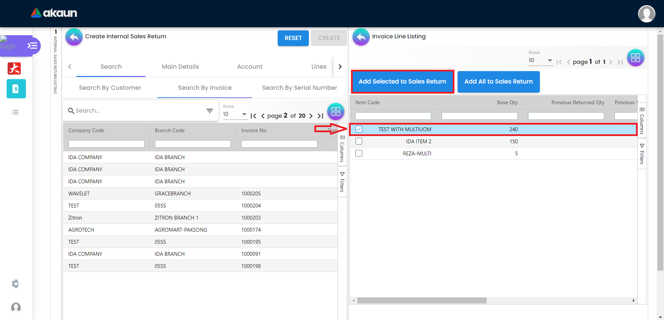Click the search filter options icon
The width and height of the screenshot is (664, 320).
coord(210,111)
